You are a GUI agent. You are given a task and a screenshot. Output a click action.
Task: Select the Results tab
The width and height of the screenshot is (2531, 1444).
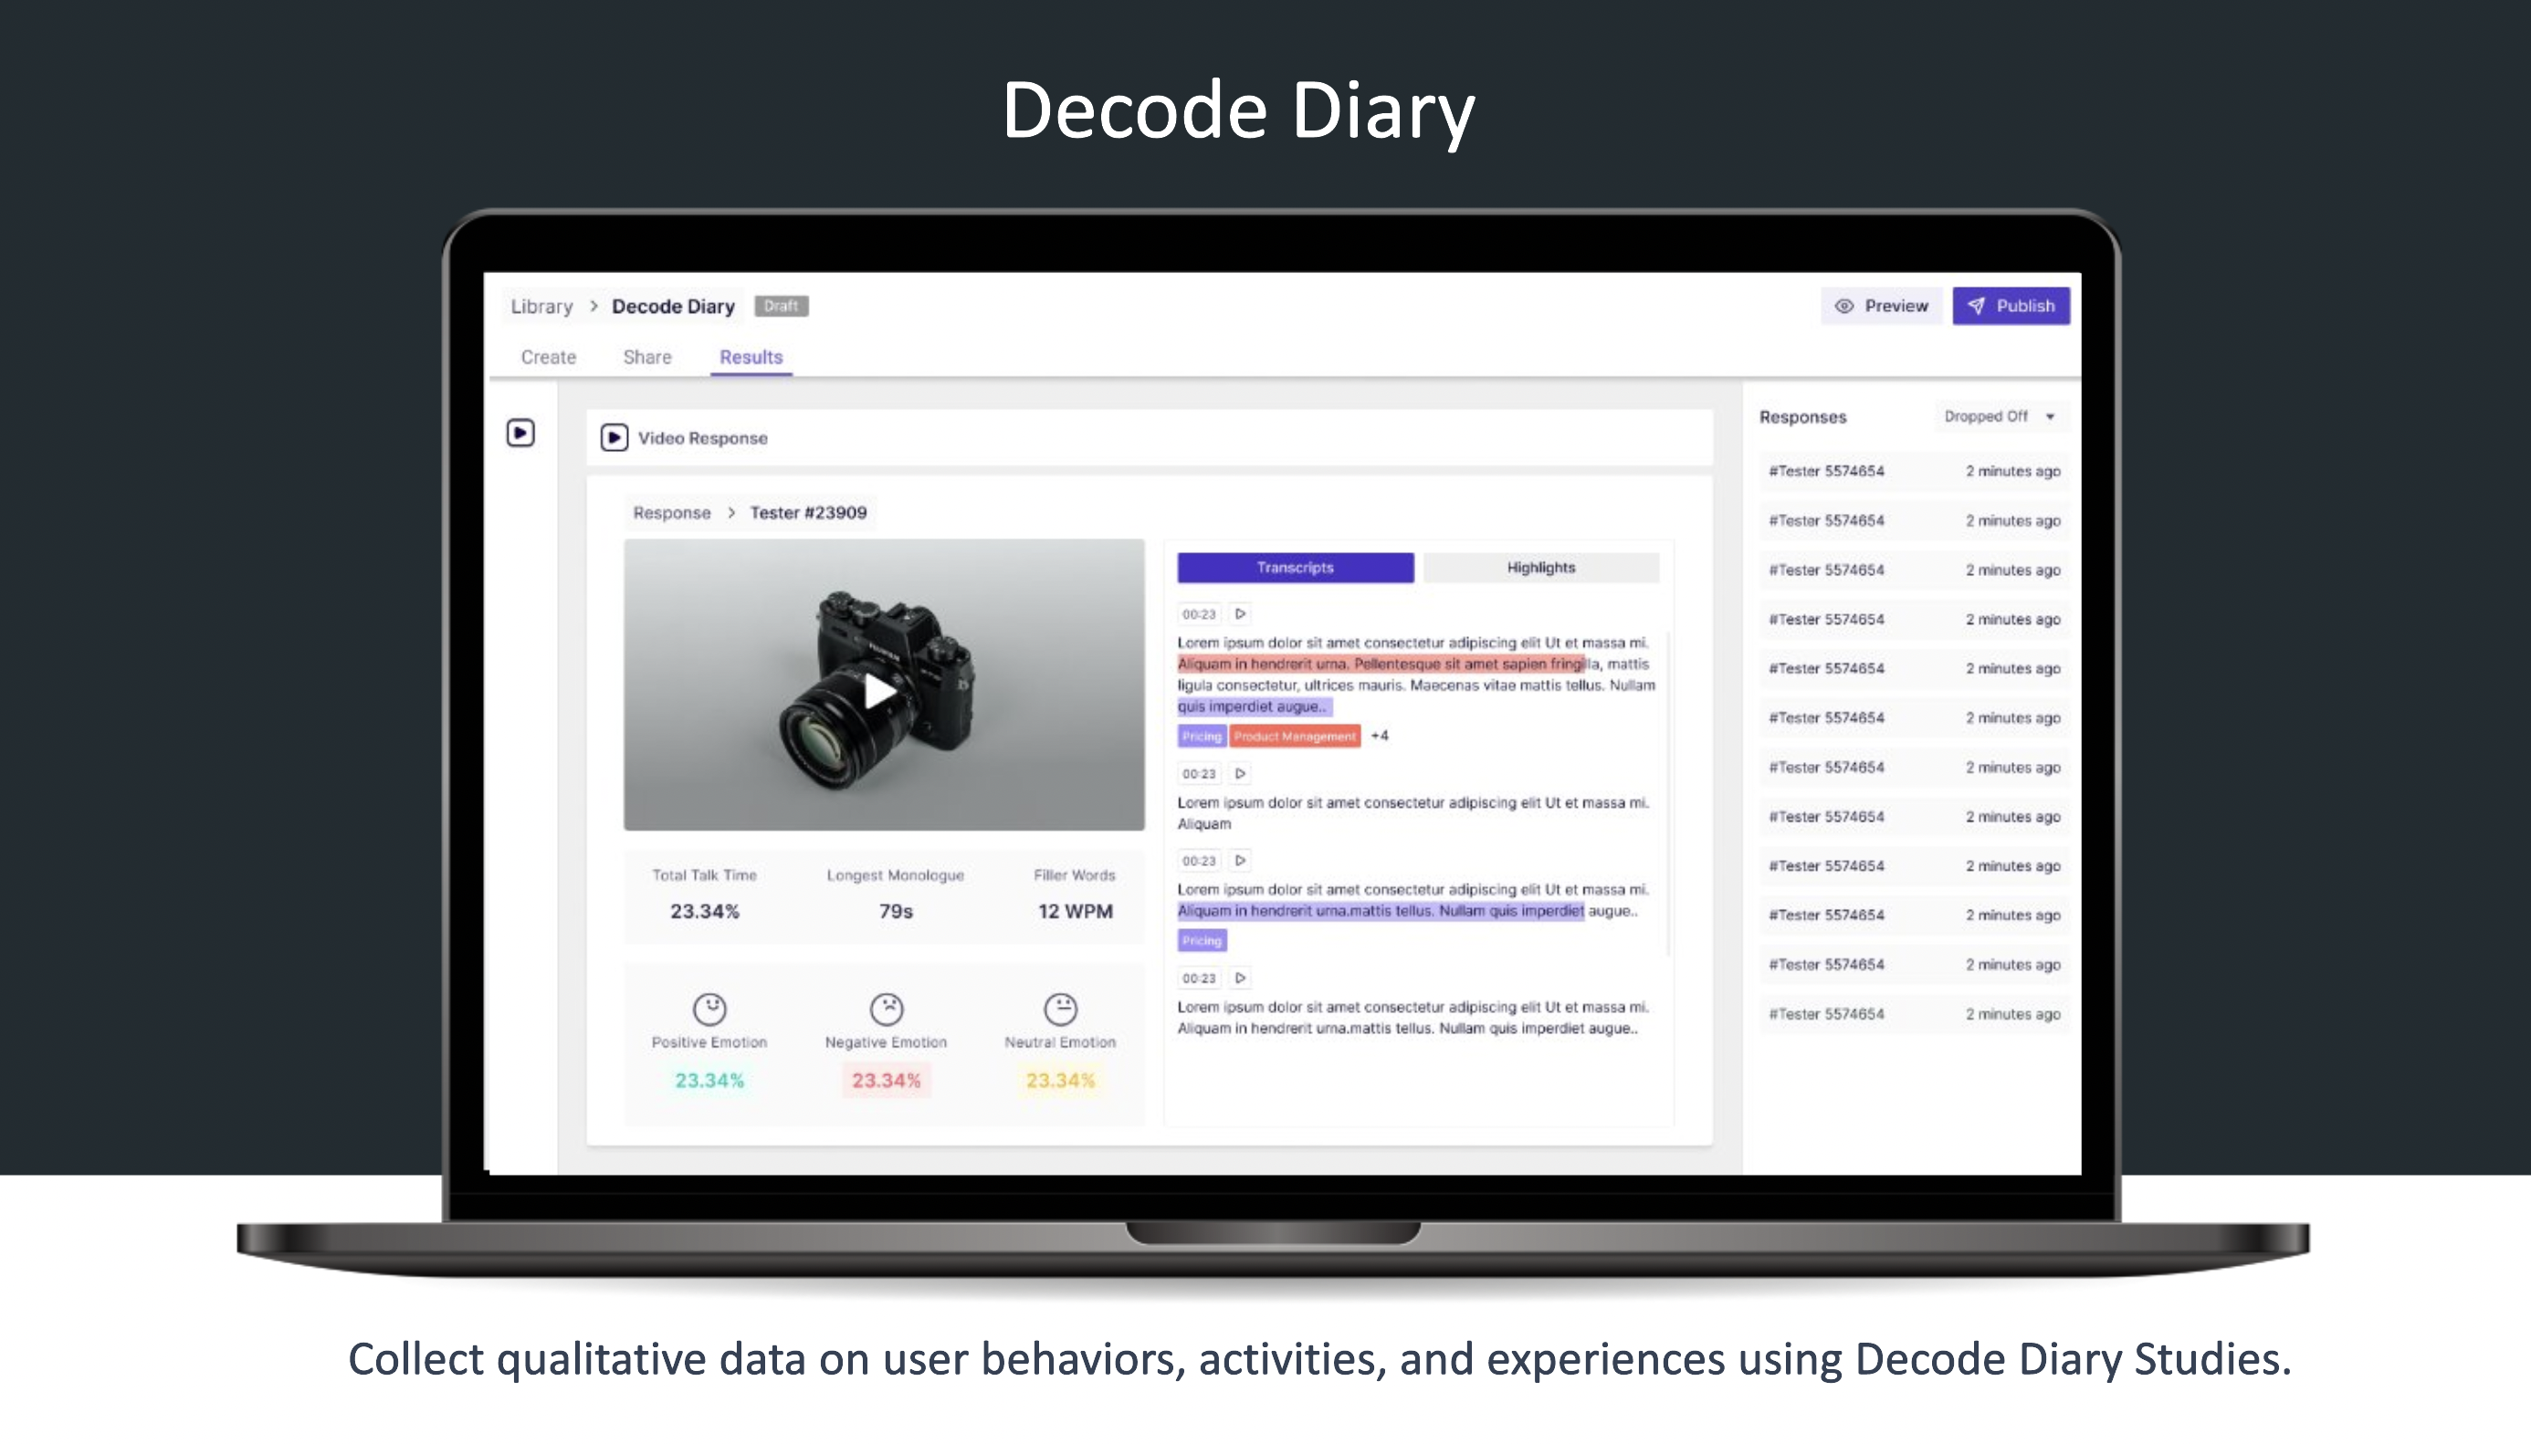751,356
